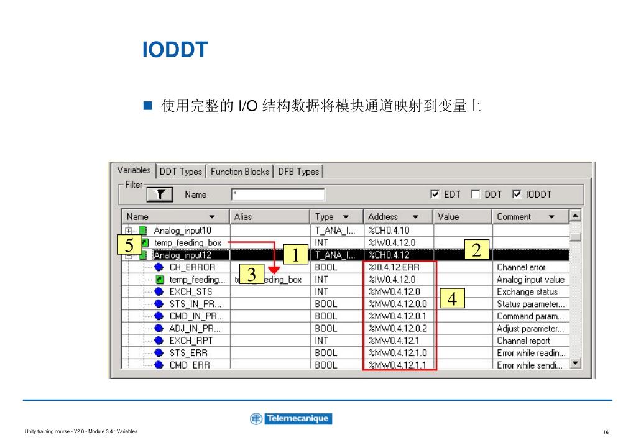636x440 pixels.
Task: Click the green alias icon of temp_feeding... child row
Action: (160, 280)
